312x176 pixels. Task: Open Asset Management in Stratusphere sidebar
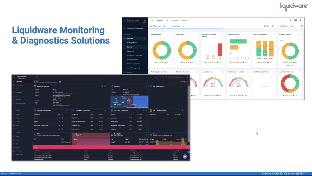(x=133, y=68)
